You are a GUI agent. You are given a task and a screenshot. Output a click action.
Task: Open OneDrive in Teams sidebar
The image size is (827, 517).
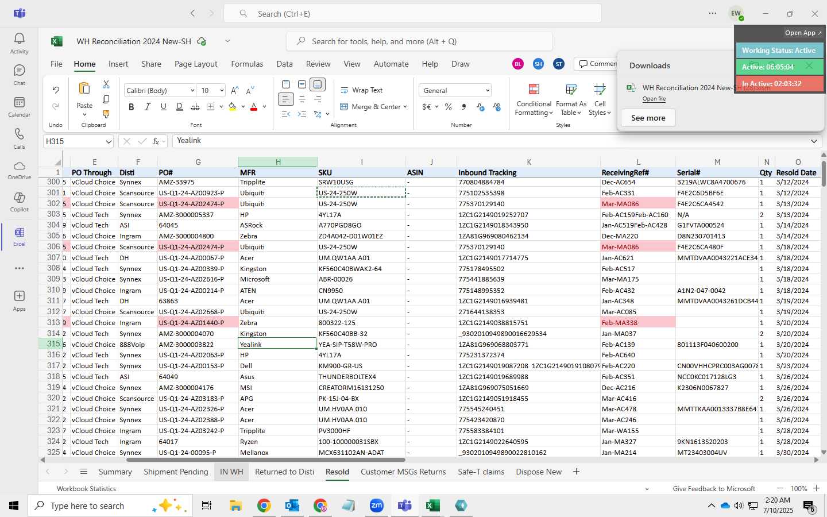coord(19,169)
